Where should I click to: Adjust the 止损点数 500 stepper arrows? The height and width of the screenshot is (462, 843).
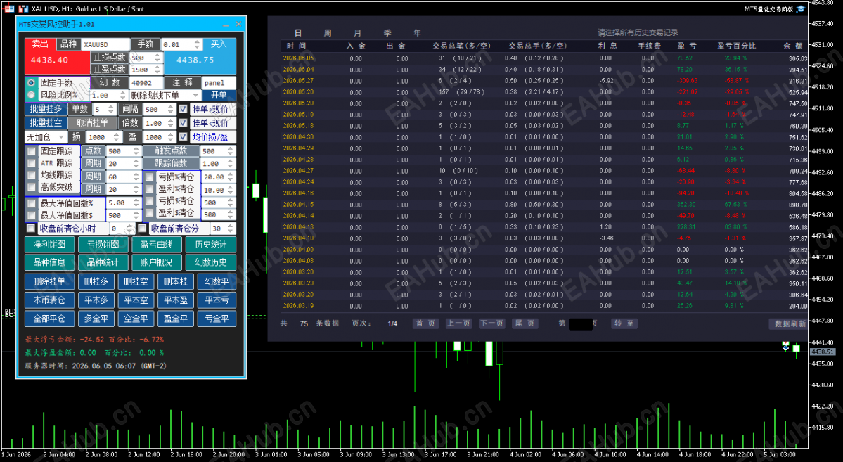click(x=157, y=58)
